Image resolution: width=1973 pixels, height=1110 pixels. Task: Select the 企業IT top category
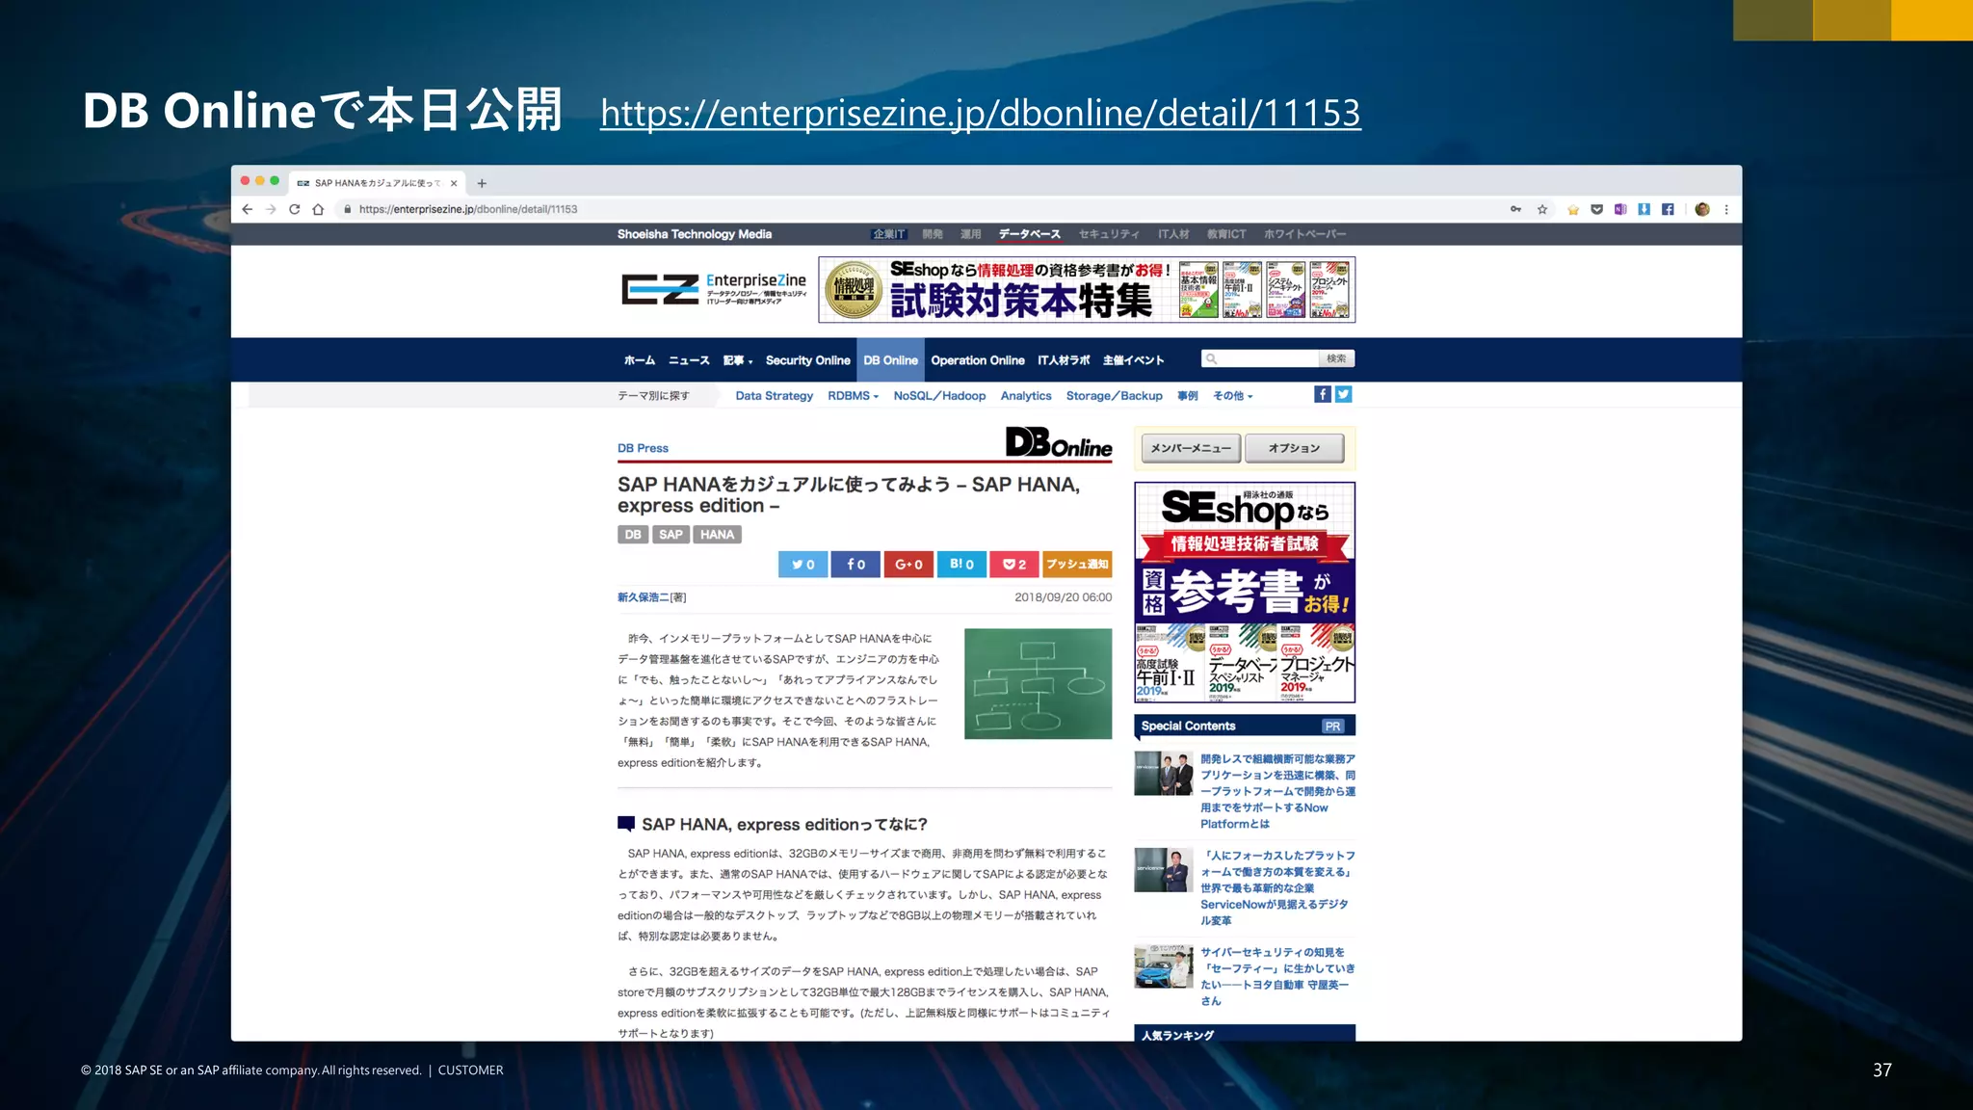point(888,234)
